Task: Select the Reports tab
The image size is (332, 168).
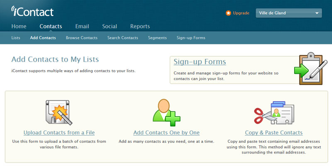Action: coord(140,26)
